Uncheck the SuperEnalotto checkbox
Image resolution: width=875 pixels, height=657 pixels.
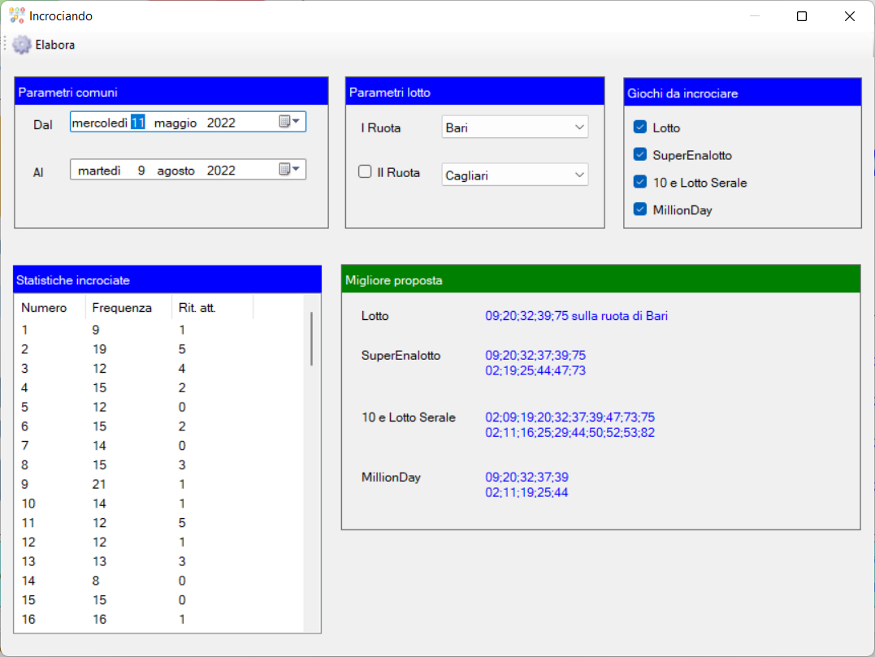[640, 154]
